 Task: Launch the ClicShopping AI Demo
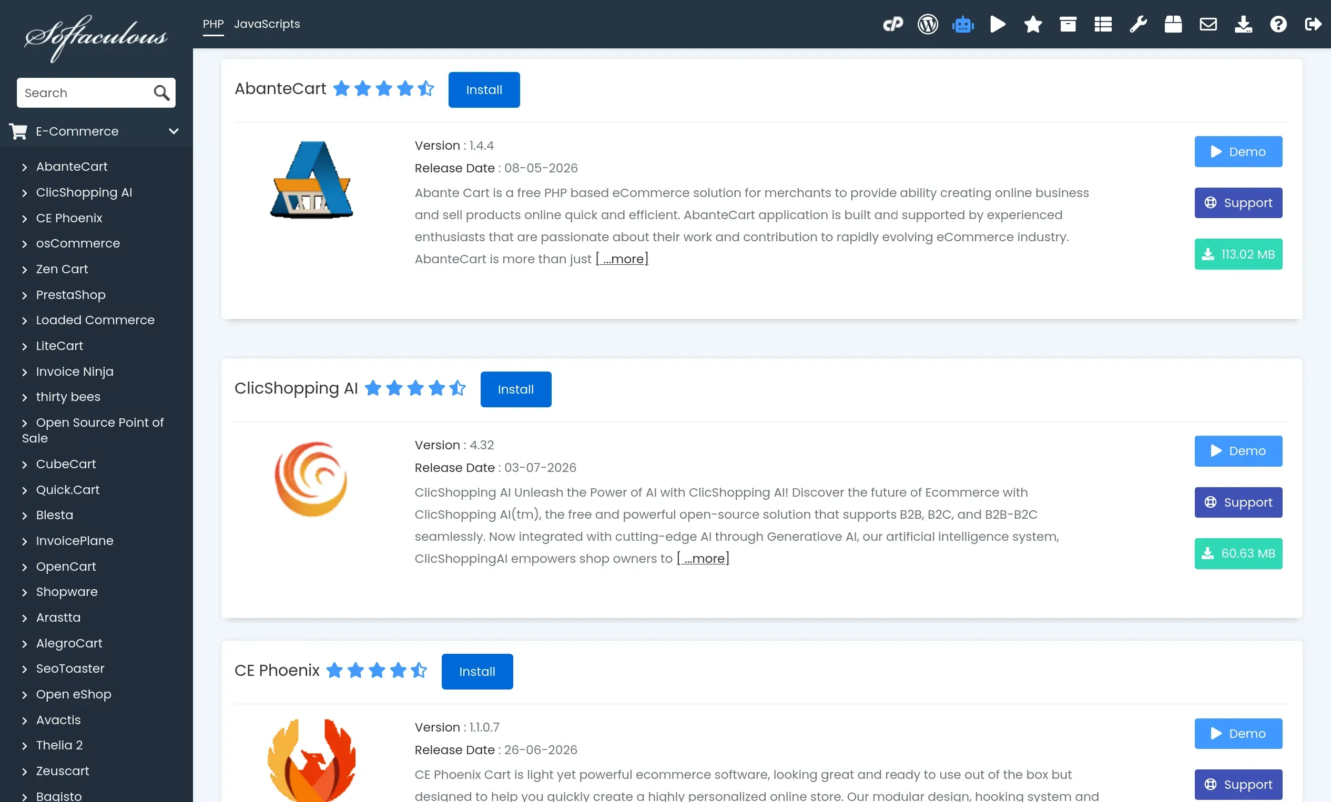[x=1238, y=450]
